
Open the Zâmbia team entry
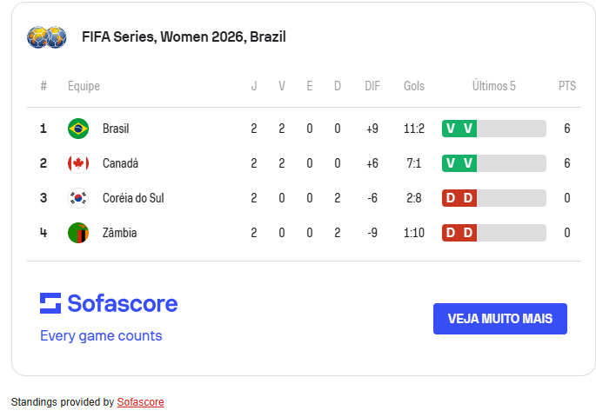tap(119, 233)
